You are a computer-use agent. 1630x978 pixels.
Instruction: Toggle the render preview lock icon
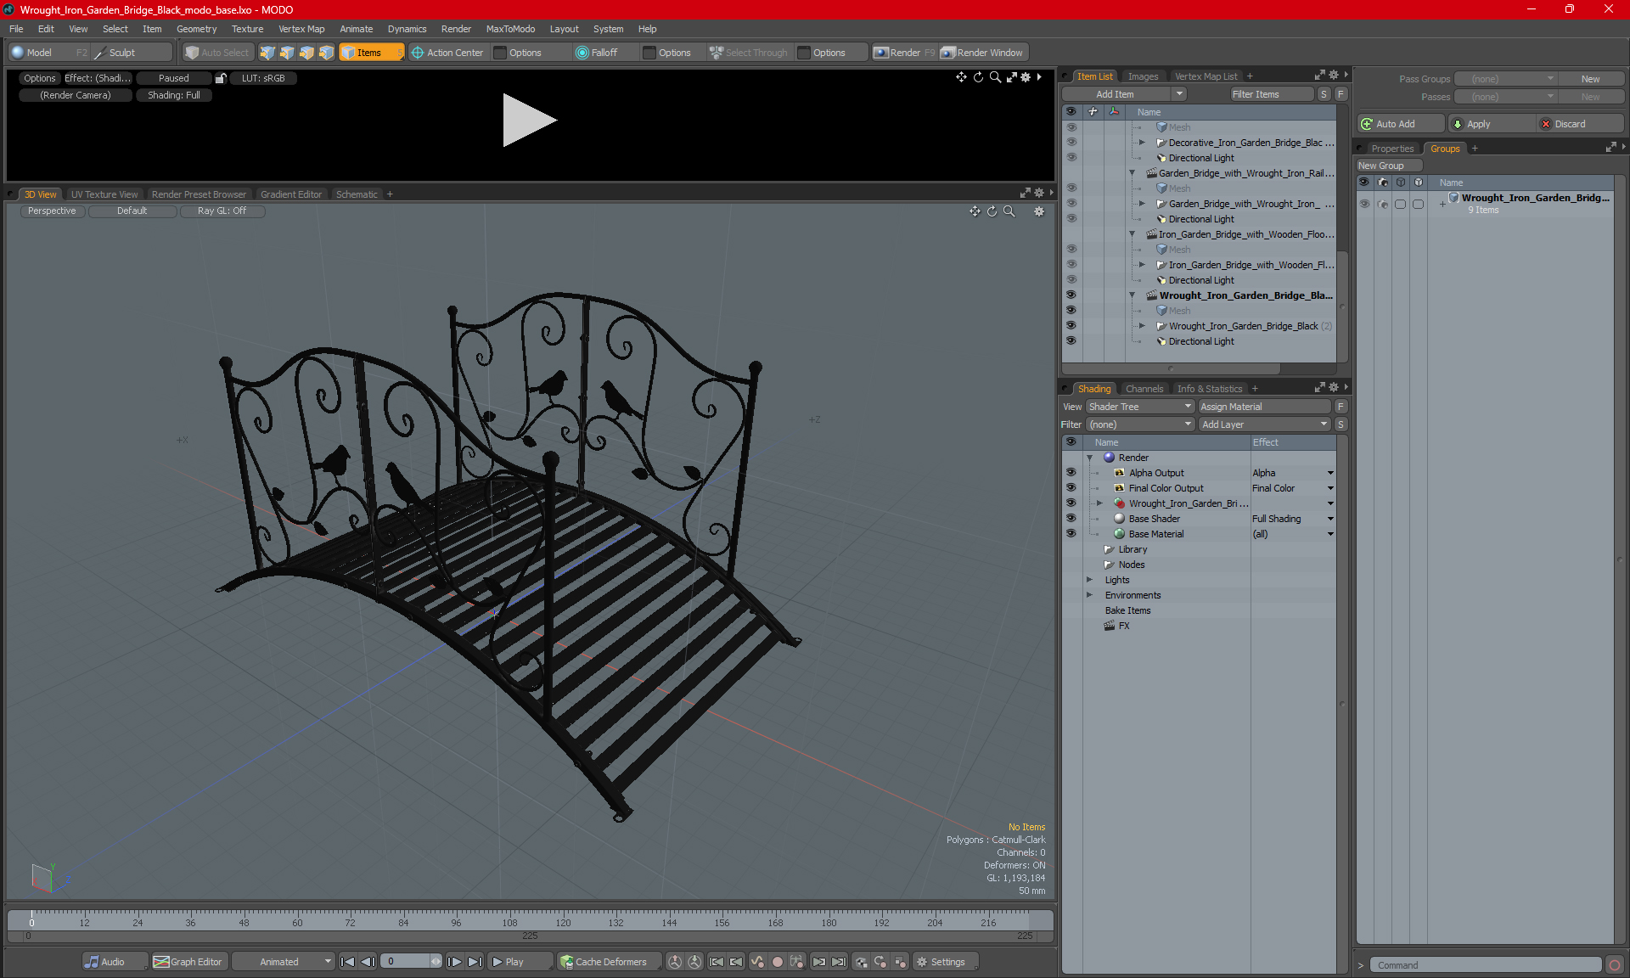221,78
